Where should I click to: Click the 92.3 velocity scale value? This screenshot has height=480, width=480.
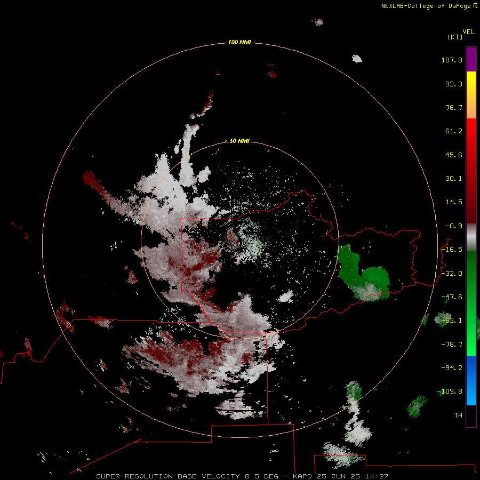454,84
